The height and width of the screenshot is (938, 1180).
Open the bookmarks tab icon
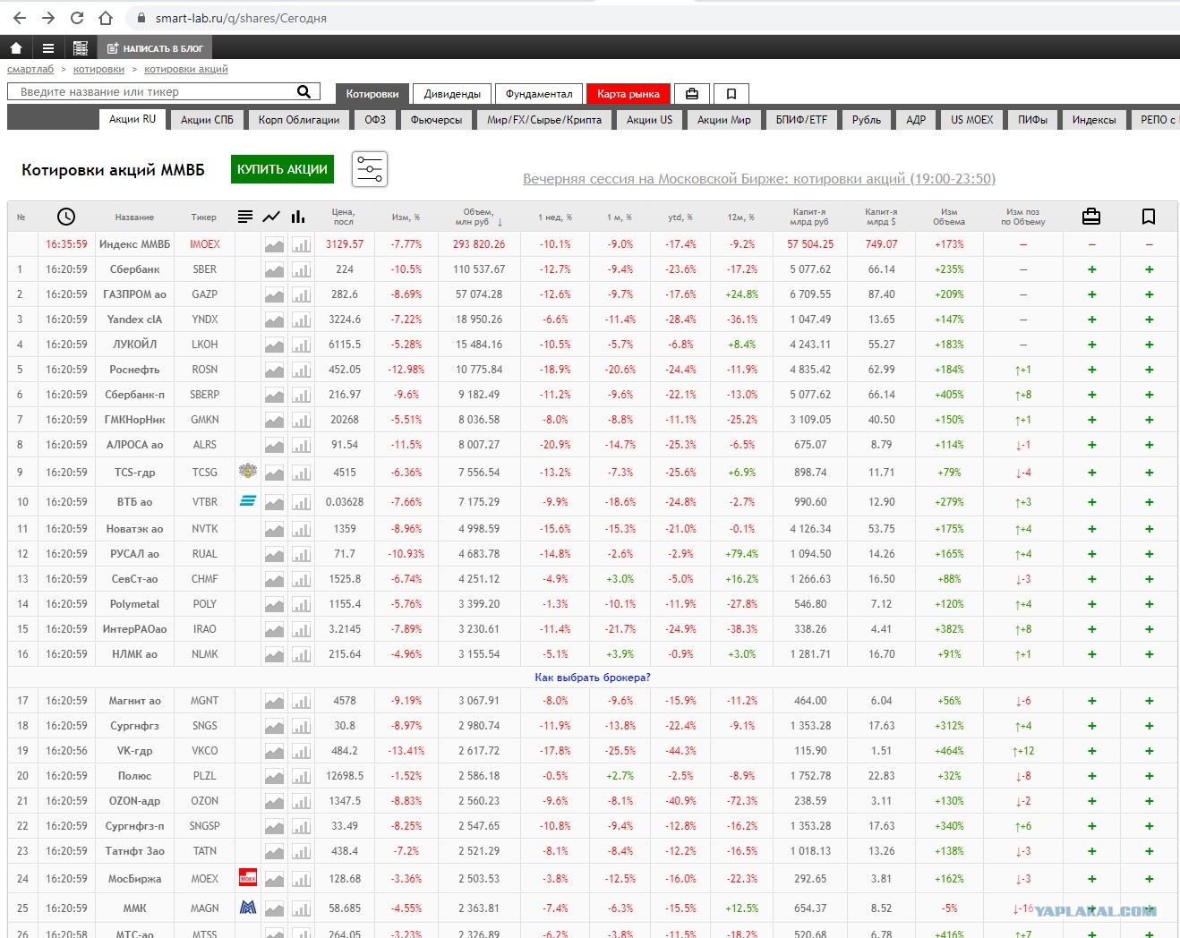pyautogui.click(x=731, y=93)
